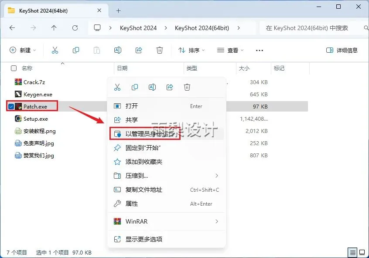Click the Cut icon in the context menu
This screenshot has width=369, height=258.
click(117, 87)
